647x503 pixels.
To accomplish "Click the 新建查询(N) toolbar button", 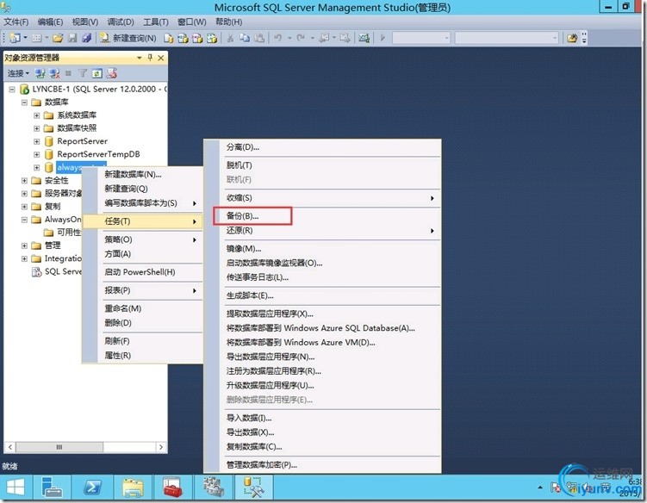I will click(x=128, y=38).
